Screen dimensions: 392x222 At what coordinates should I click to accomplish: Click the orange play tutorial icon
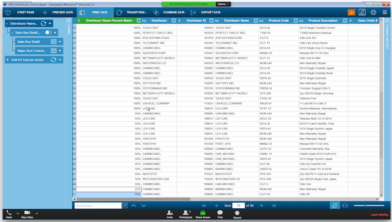tap(351, 13)
